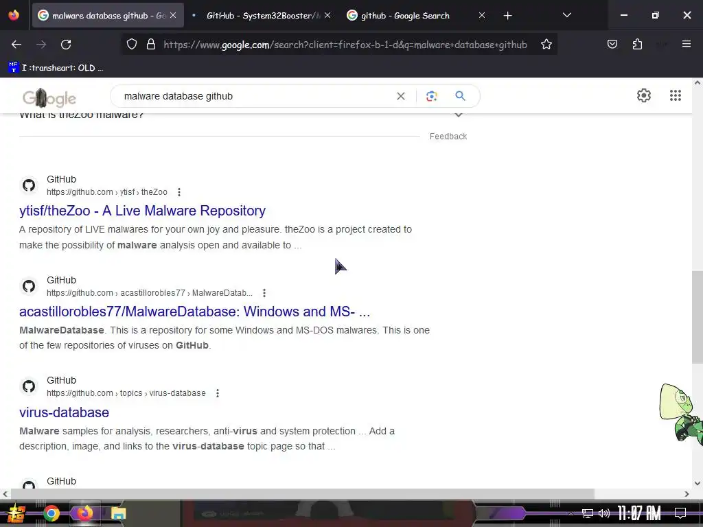Click the horizontal scrollbar thumb
Viewport: 703px width, 527px height.
303,494
